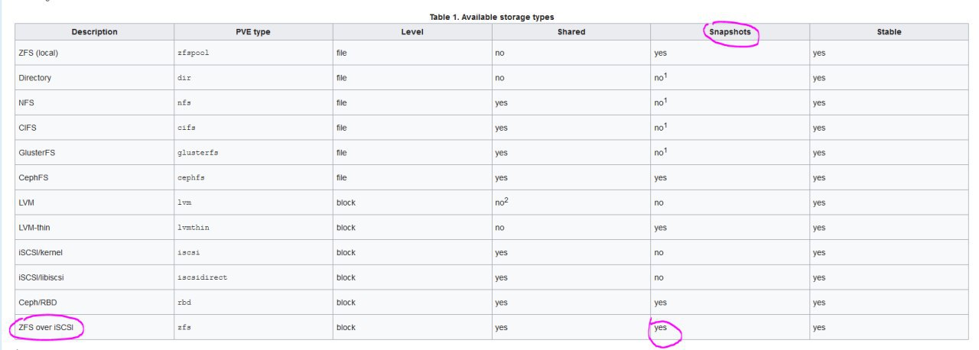The image size is (979, 350).
Task: Select the Shared value 'no' for Directory
Action: pyautogui.click(x=500, y=78)
